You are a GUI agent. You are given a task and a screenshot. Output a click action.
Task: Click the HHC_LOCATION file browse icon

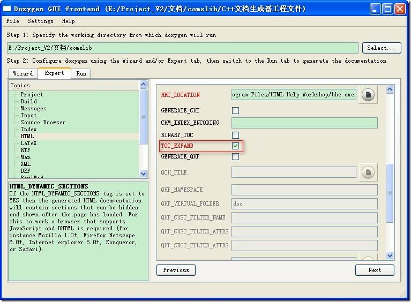point(368,95)
